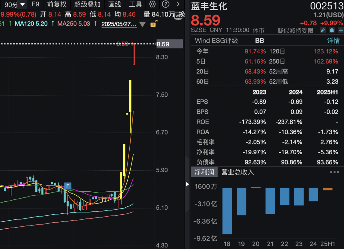The height and width of the screenshot is (249, 344).
Task: Click the 超级叠加 toolbar button
Action: pos(88,4)
